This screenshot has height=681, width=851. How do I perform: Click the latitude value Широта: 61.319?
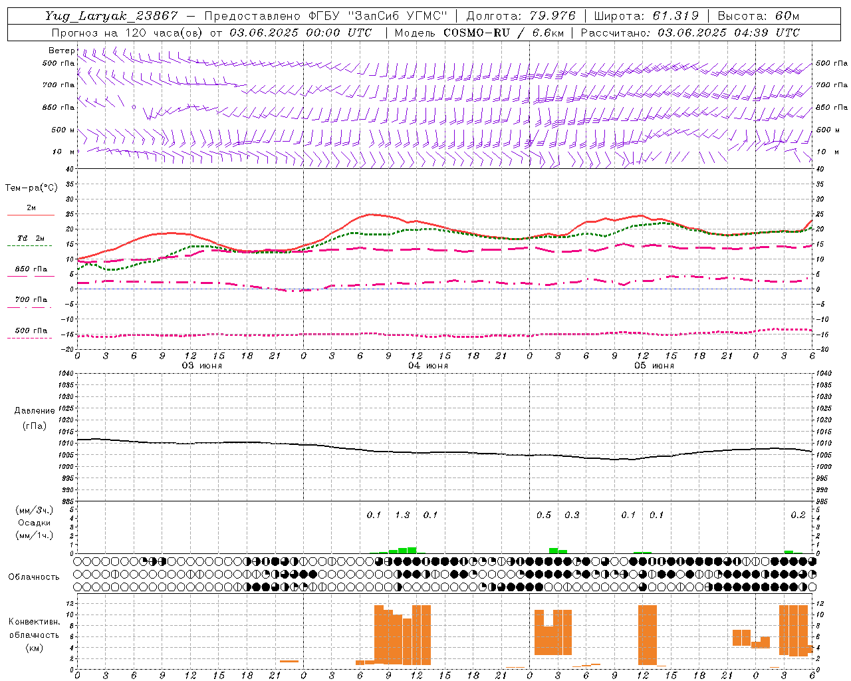(646, 16)
